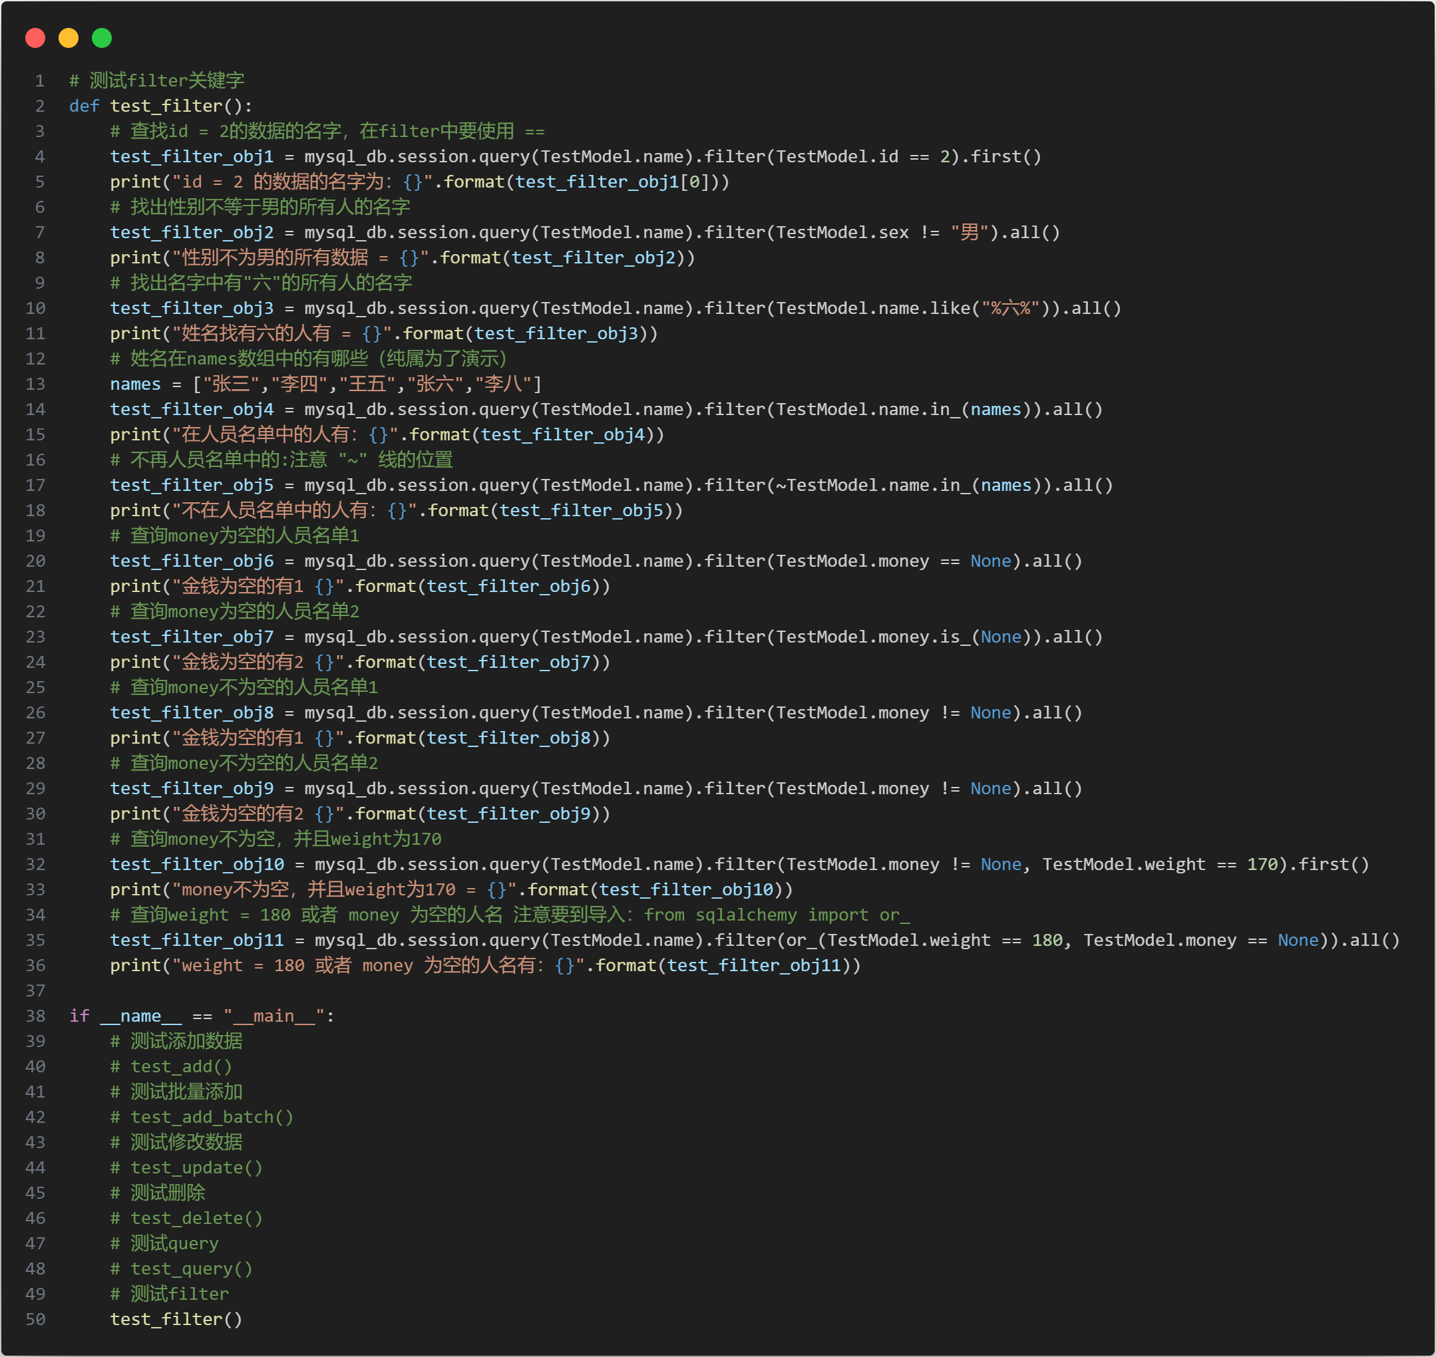Click test_filter_obj1 variable on line 4
Viewport: 1436px width, 1357px height.
pos(192,157)
